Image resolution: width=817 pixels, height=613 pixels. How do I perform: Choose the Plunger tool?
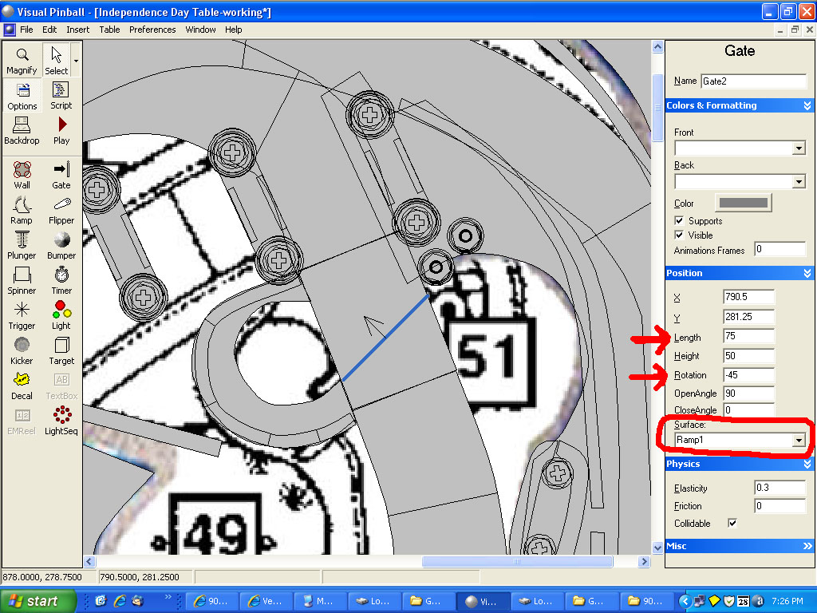pos(22,245)
